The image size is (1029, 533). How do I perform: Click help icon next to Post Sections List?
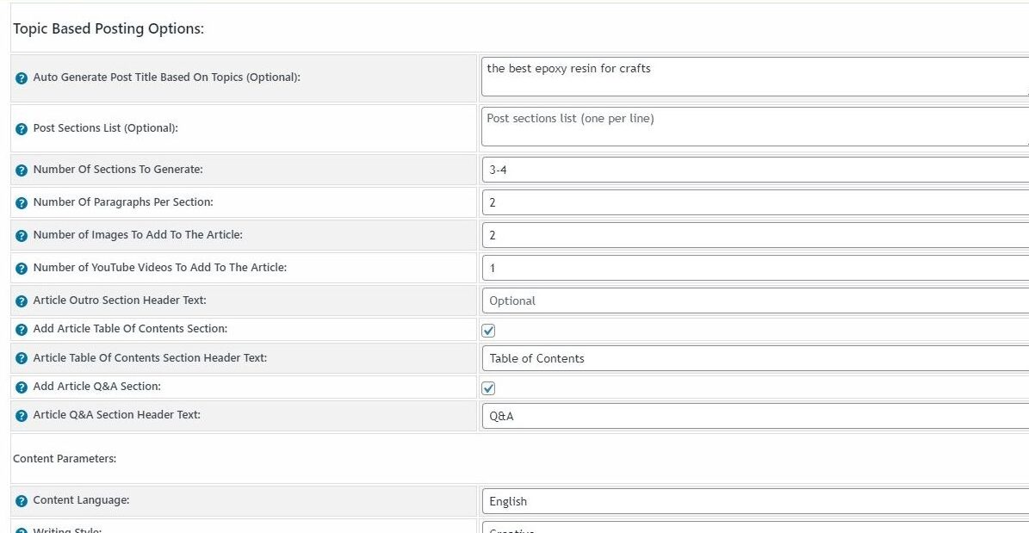click(22, 129)
